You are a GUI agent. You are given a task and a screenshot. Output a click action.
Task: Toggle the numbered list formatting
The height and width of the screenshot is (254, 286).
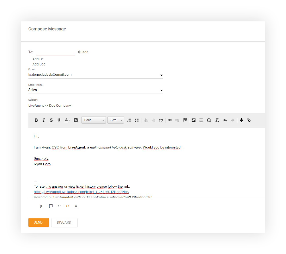click(x=129, y=120)
